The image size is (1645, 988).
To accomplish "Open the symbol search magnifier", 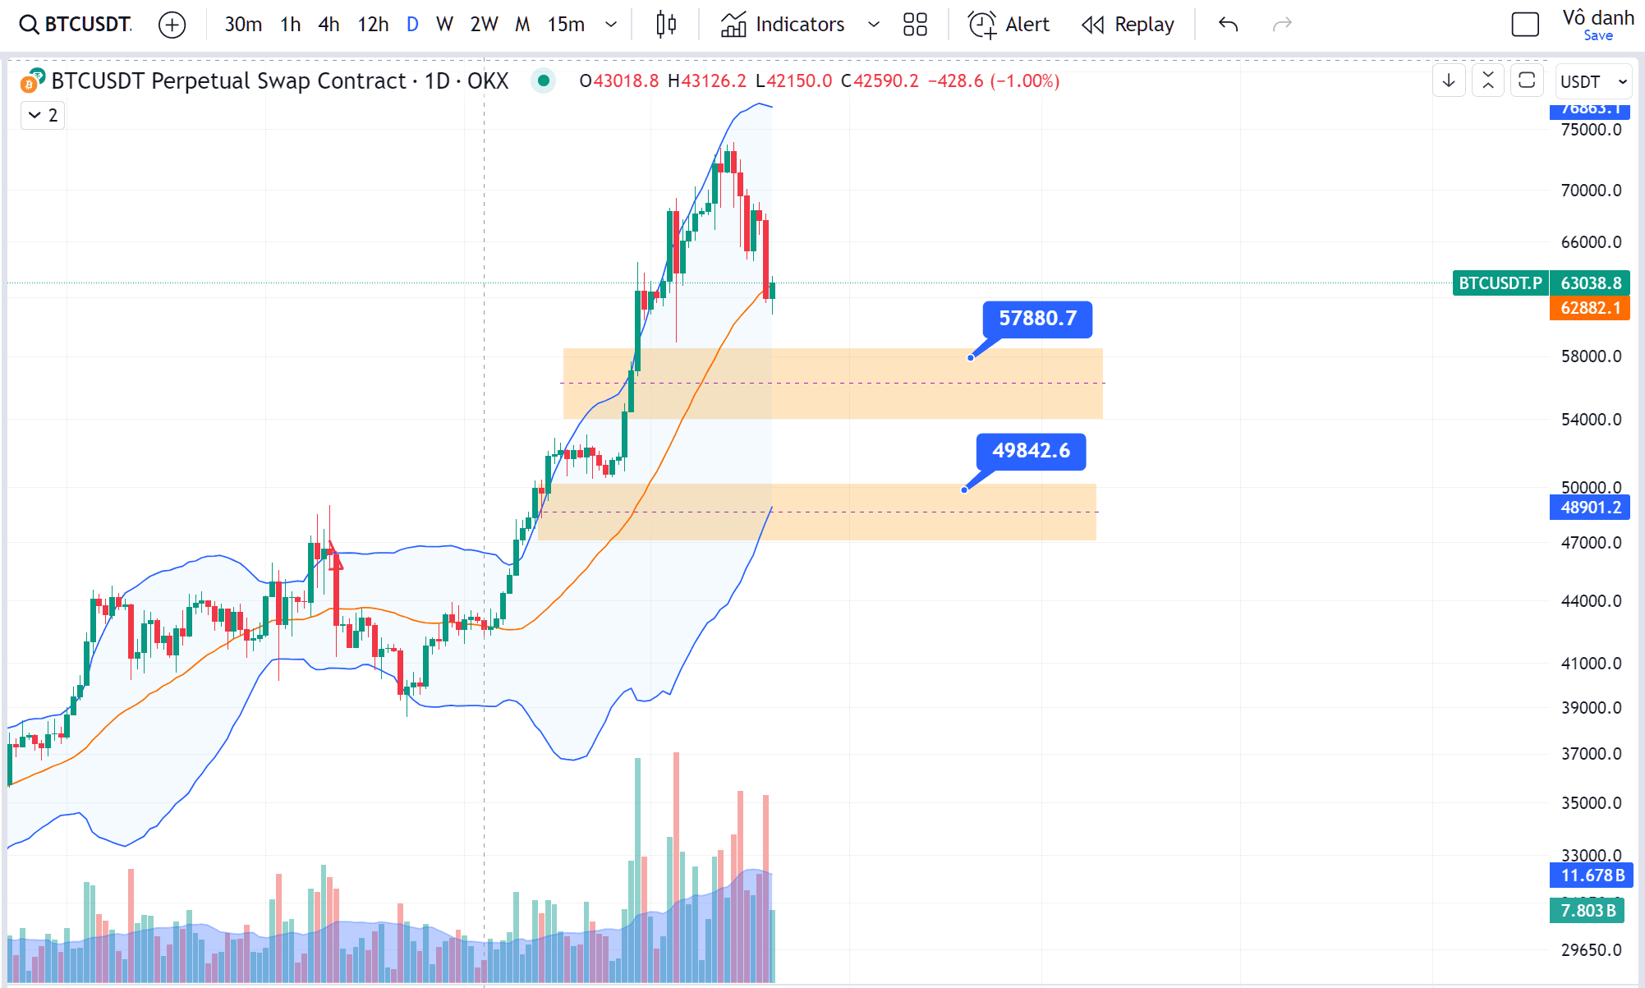I will click(30, 24).
